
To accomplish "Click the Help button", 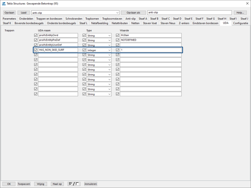I will coord(240,13).
